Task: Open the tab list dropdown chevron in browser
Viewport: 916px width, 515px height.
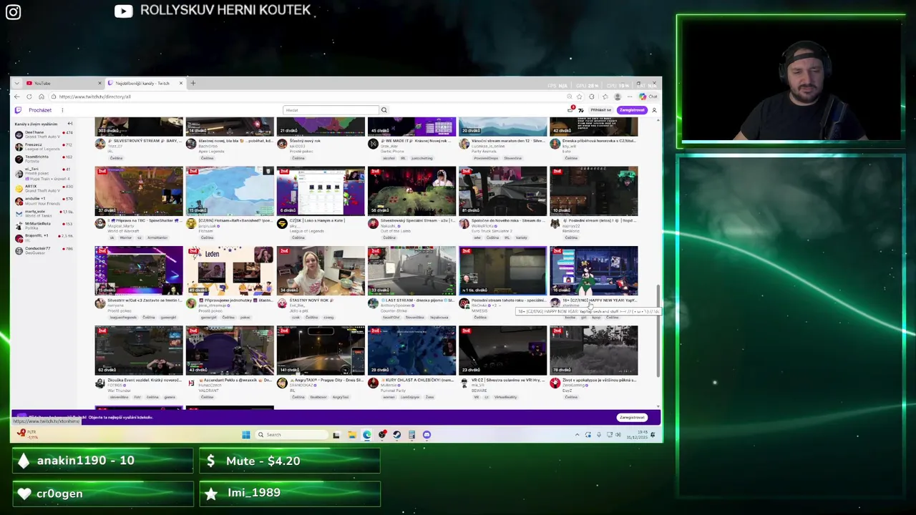Action: 17,83
